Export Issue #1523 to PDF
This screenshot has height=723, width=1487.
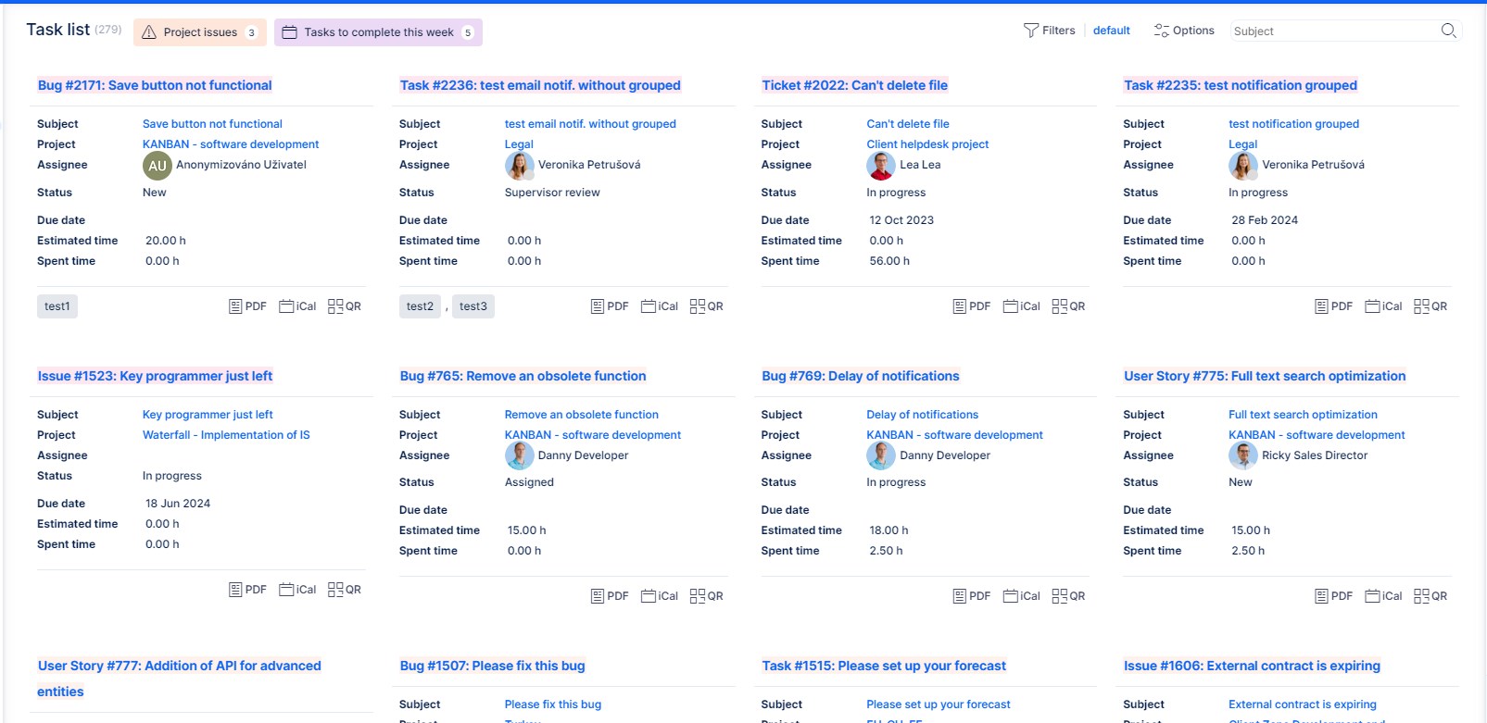247,590
